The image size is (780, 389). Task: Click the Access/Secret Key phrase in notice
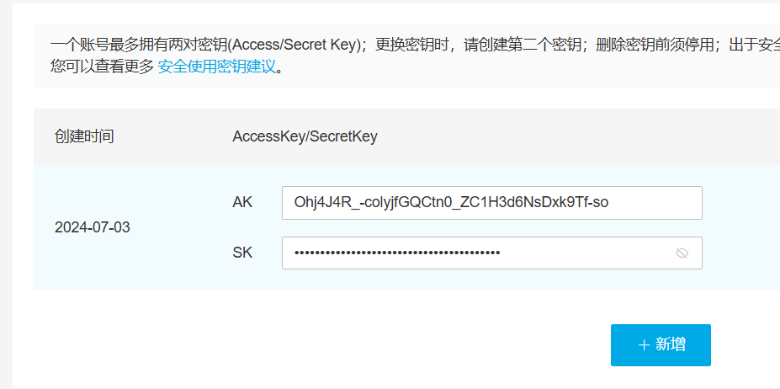click(294, 45)
